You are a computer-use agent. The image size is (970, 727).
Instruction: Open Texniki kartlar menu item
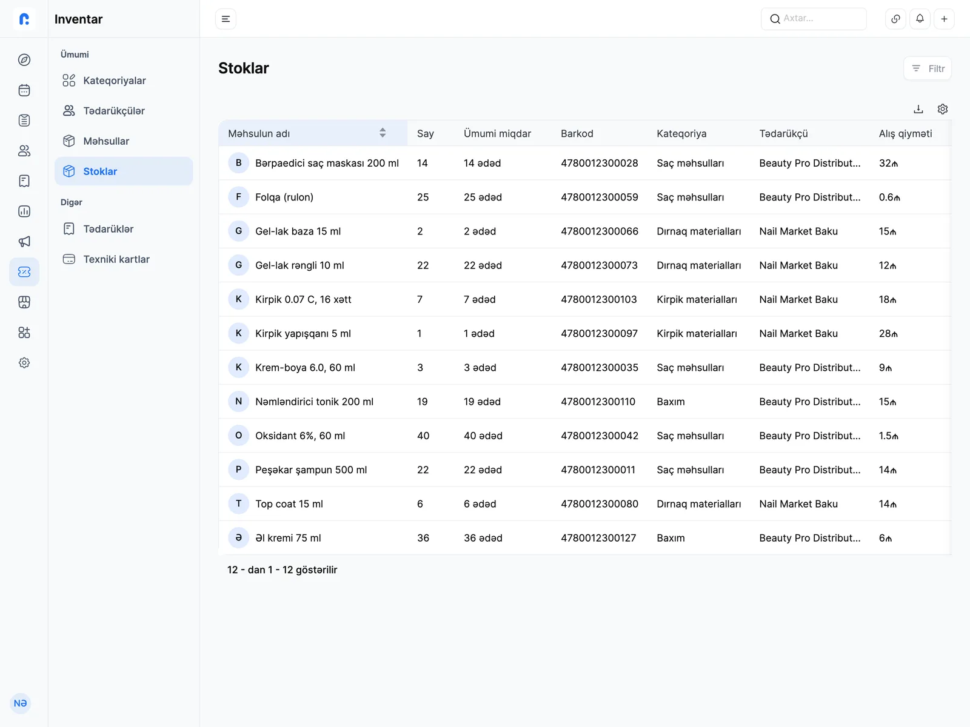tap(124, 259)
